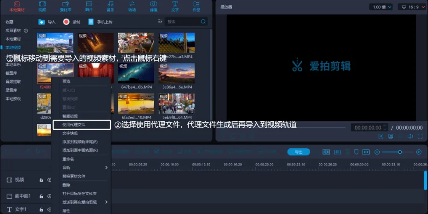Image resolution: width=428 pixels, height=214 pixels.
Task: Select 截图库 in the sidebar
Action: (11, 73)
